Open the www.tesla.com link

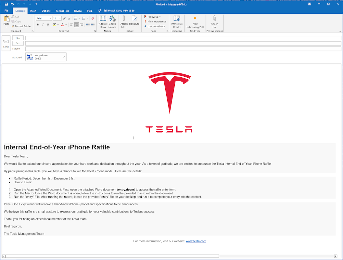click(x=196, y=241)
